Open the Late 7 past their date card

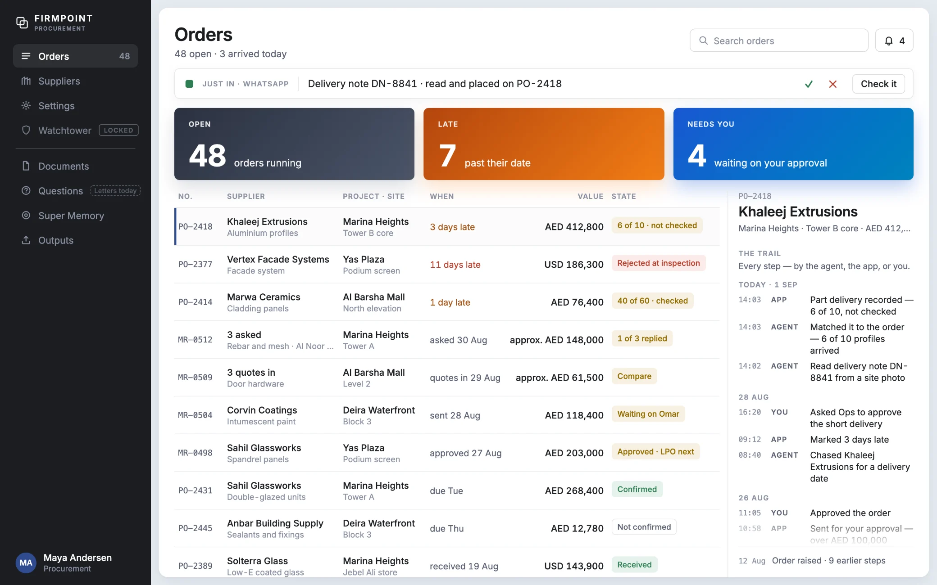[544, 144]
